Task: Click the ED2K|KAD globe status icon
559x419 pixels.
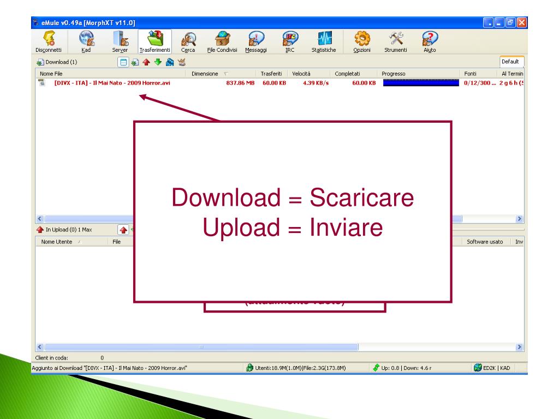Action: coord(478,368)
